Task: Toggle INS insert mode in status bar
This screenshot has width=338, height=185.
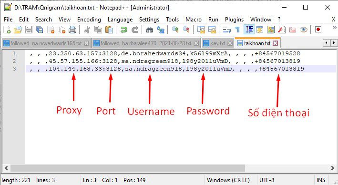Action: click(321, 180)
